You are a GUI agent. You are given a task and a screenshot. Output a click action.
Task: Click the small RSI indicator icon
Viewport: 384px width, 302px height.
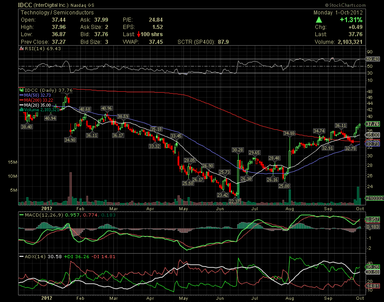[22, 48]
